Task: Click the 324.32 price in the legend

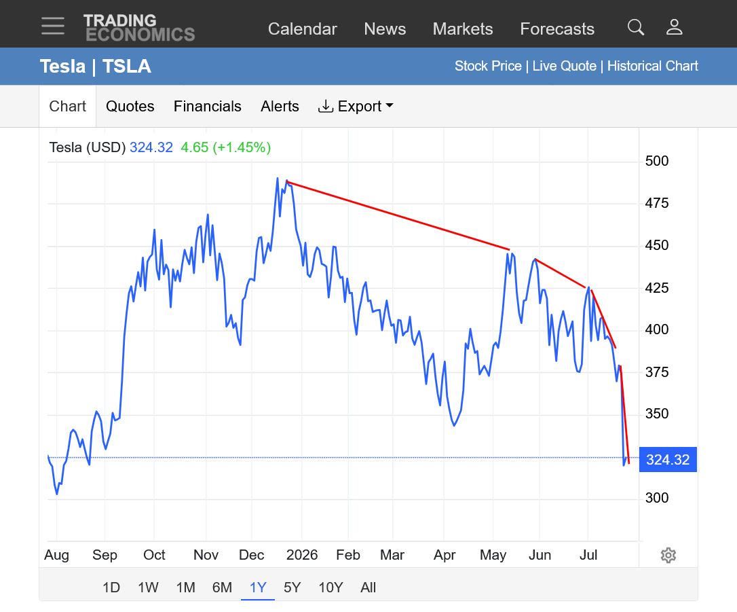Action: (151, 147)
